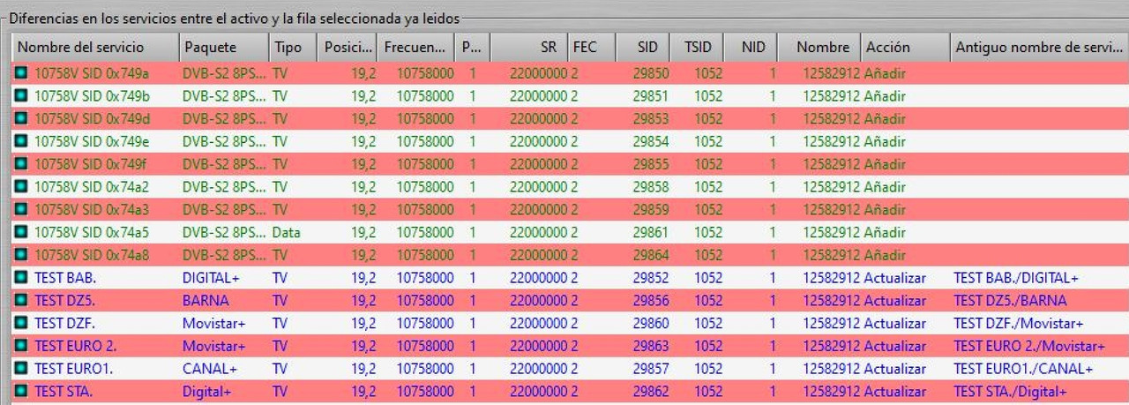Click the DIGITAL+ package cell of TEST BAB.

pyautogui.click(x=211, y=278)
